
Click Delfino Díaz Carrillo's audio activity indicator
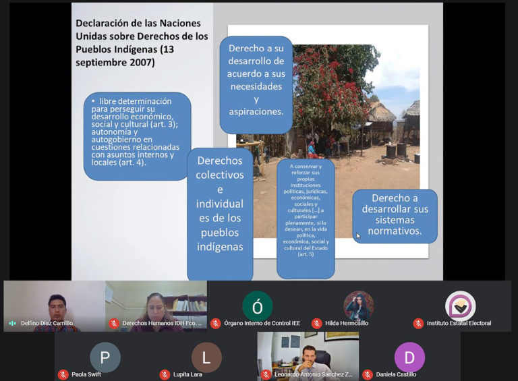(x=12, y=323)
